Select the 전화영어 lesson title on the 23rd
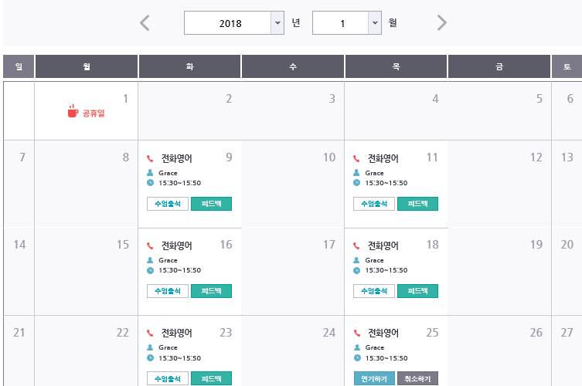 (176, 333)
